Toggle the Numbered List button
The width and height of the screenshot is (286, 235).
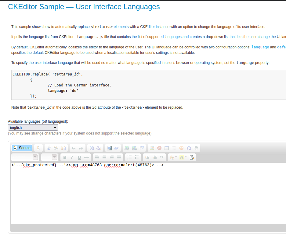[x=129, y=157]
